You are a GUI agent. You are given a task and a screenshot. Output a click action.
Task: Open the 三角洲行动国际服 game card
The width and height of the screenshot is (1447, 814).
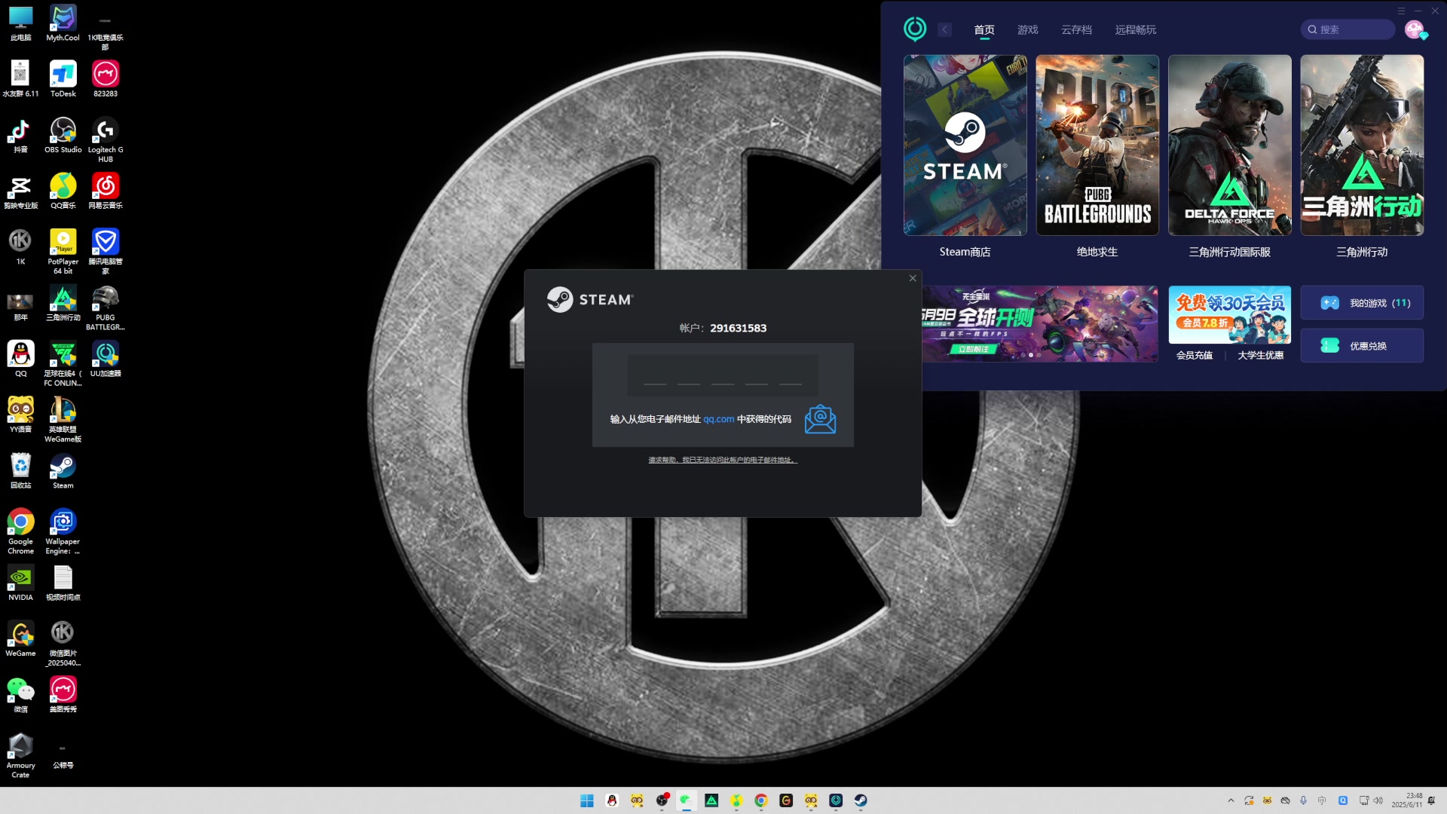point(1229,145)
